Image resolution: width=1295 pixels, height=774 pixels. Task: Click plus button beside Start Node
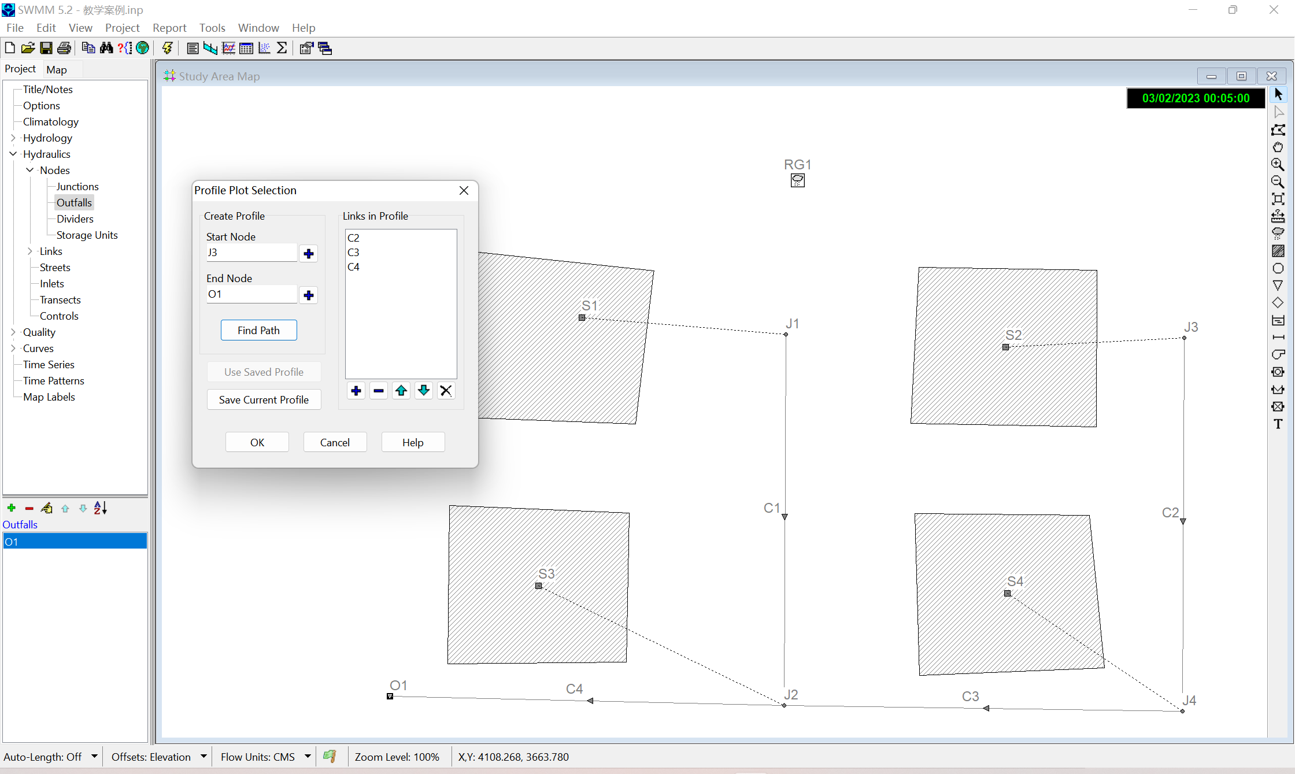pyautogui.click(x=309, y=254)
